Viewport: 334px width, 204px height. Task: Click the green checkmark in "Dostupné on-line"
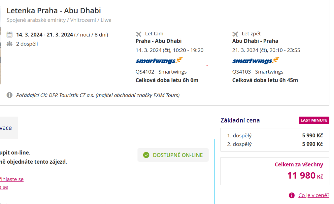pyautogui.click(x=146, y=155)
